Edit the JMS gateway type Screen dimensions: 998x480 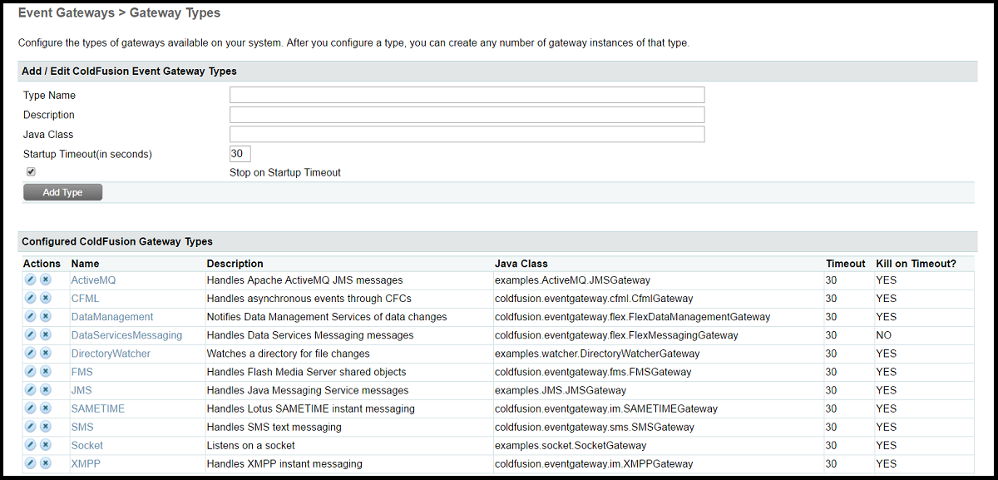tap(31, 390)
